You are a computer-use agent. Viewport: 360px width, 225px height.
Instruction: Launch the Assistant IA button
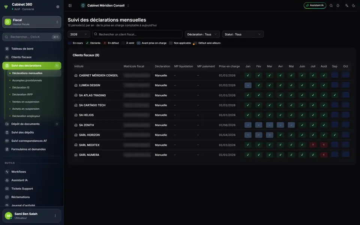pos(315,6)
